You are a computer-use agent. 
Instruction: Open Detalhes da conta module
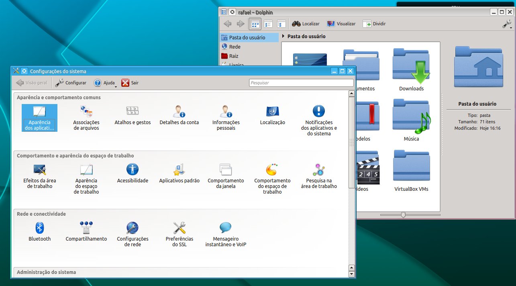point(179,116)
